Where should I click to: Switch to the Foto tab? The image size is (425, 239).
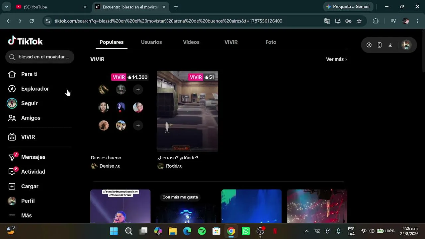click(271, 42)
